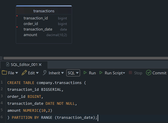Click the date type label in diagram
The width and height of the screenshot is (168, 123).
[x=64, y=29]
